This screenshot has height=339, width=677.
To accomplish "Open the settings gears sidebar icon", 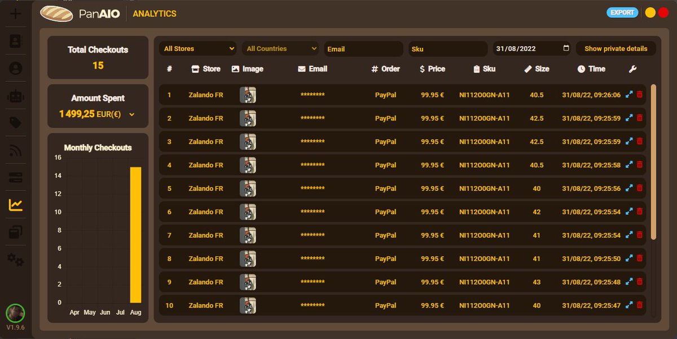I will [x=15, y=260].
